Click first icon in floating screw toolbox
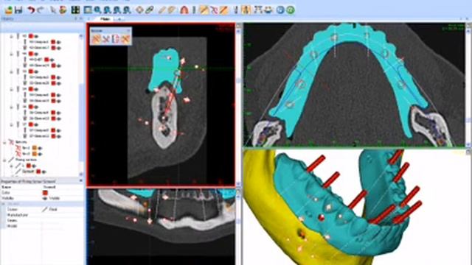The width and height of the screenshot is (472, 265). click(x=96, y=39)
